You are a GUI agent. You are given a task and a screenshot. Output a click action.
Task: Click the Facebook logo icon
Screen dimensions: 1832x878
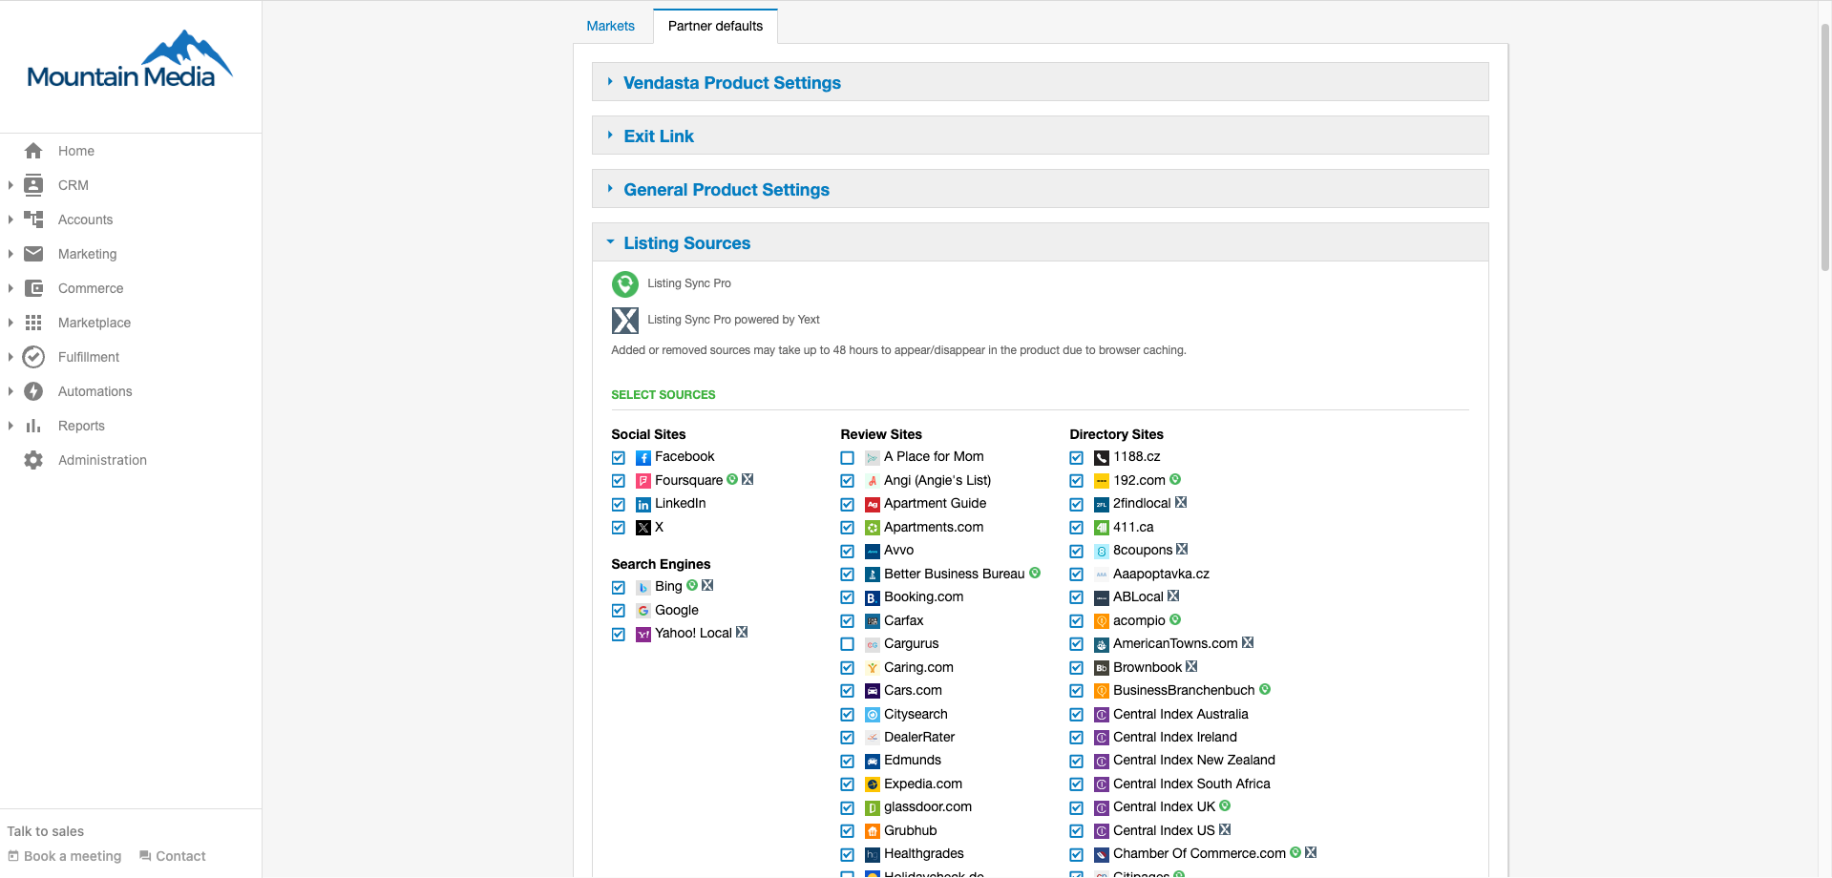643,458
